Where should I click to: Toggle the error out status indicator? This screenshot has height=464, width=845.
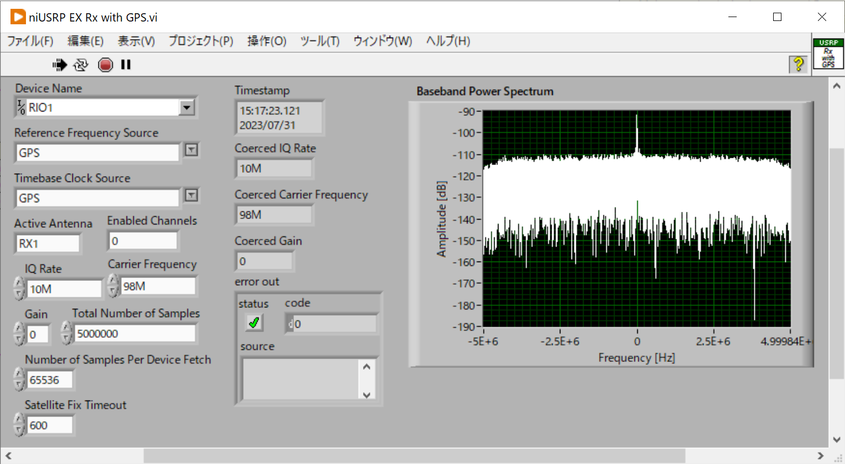pos(254,323)
